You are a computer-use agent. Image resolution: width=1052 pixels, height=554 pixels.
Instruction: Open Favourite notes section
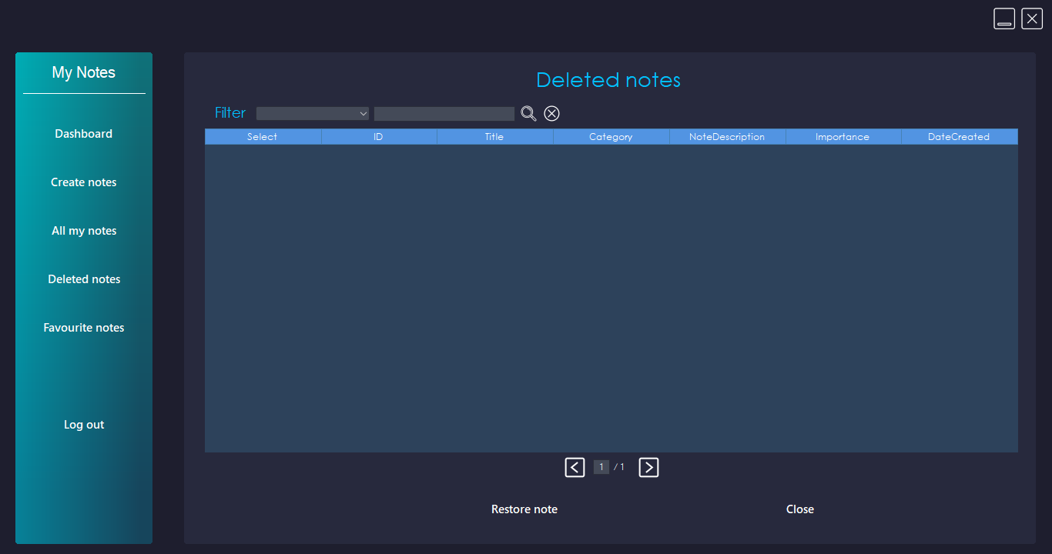pos(84,328)
